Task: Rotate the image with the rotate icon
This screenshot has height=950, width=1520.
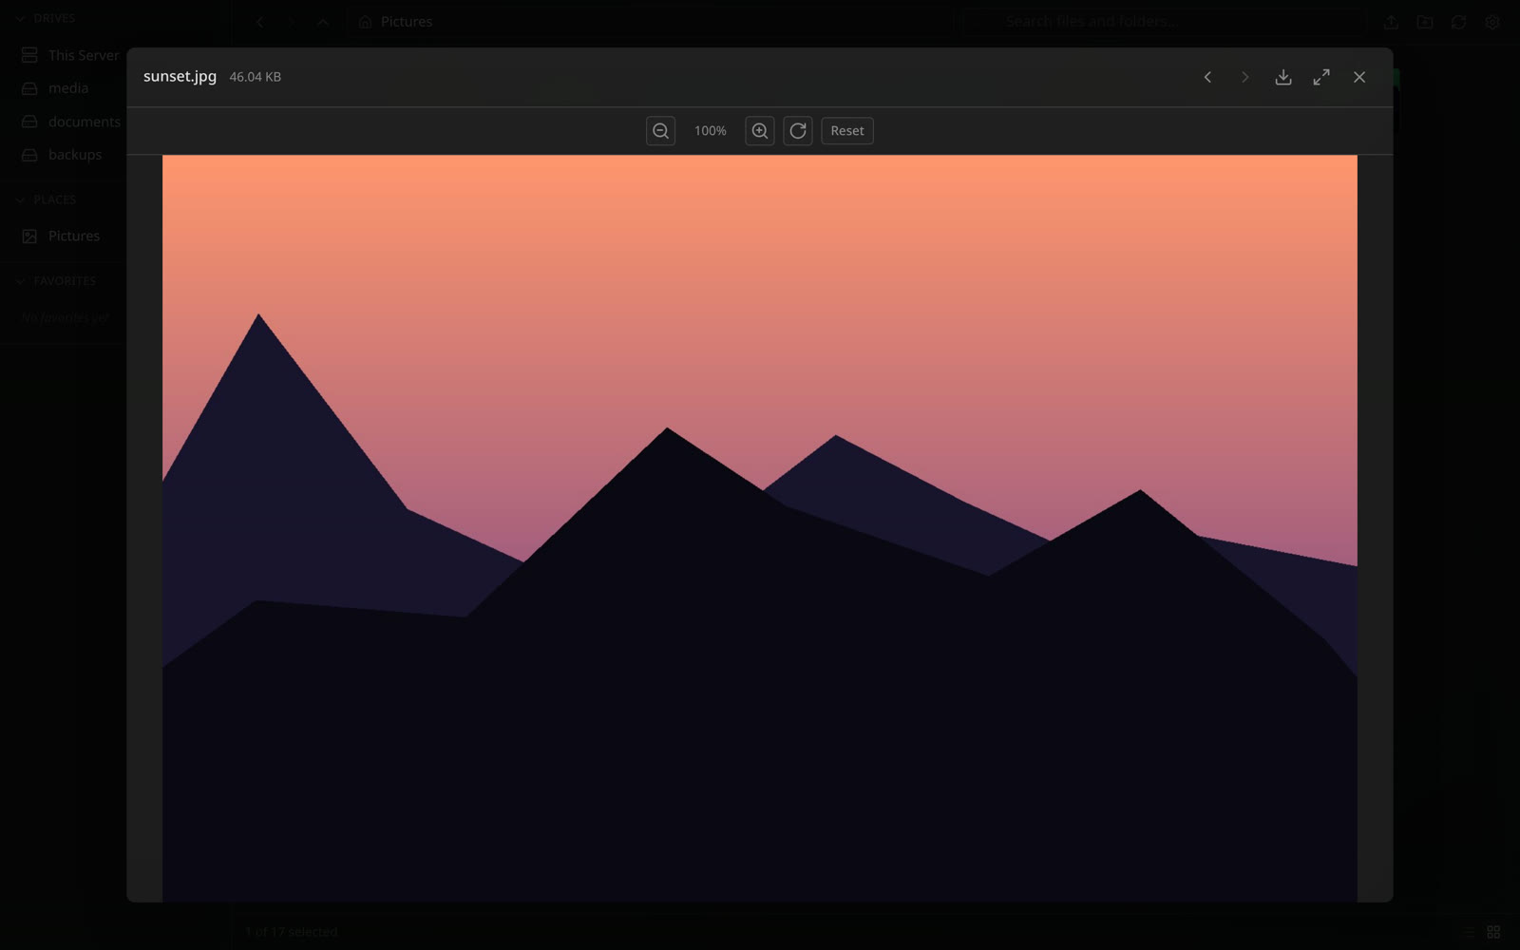Action: click(798, 131)
